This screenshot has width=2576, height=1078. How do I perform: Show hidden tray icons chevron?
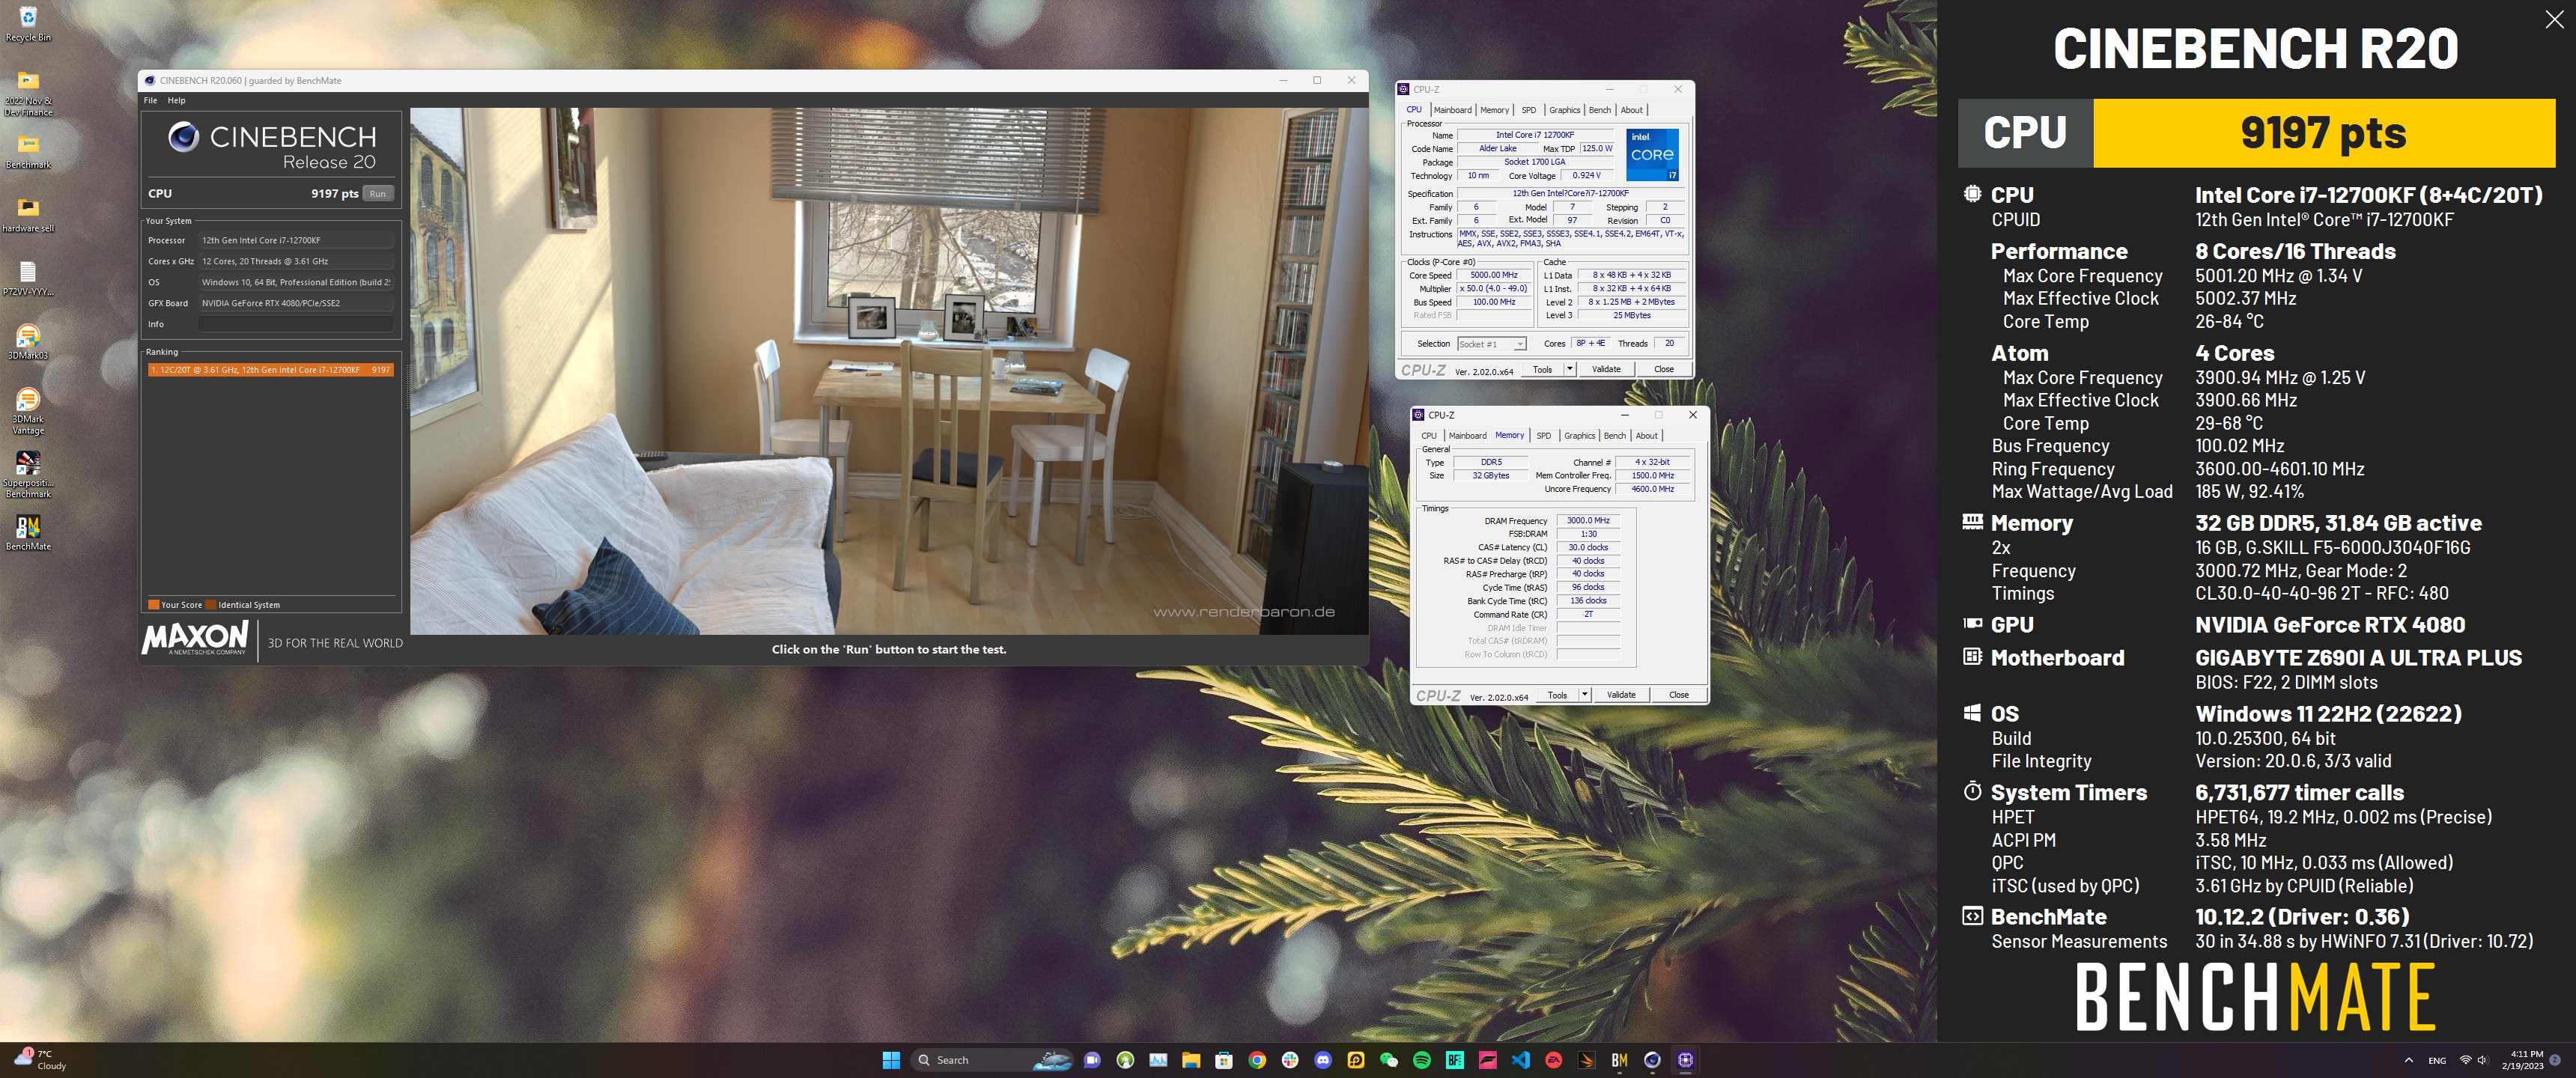(2409, 1060)
